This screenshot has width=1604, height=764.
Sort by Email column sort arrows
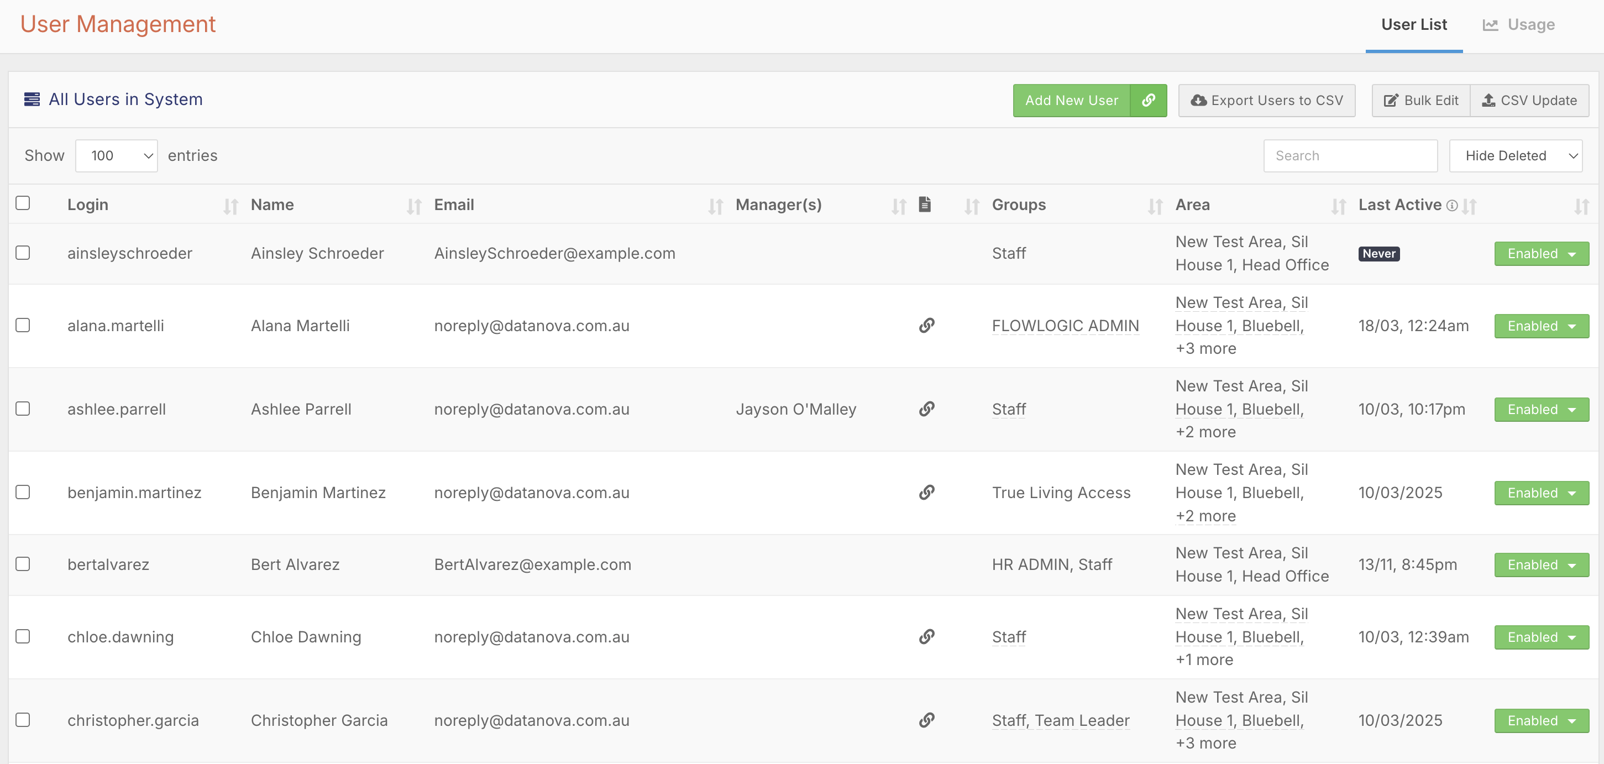715,206
